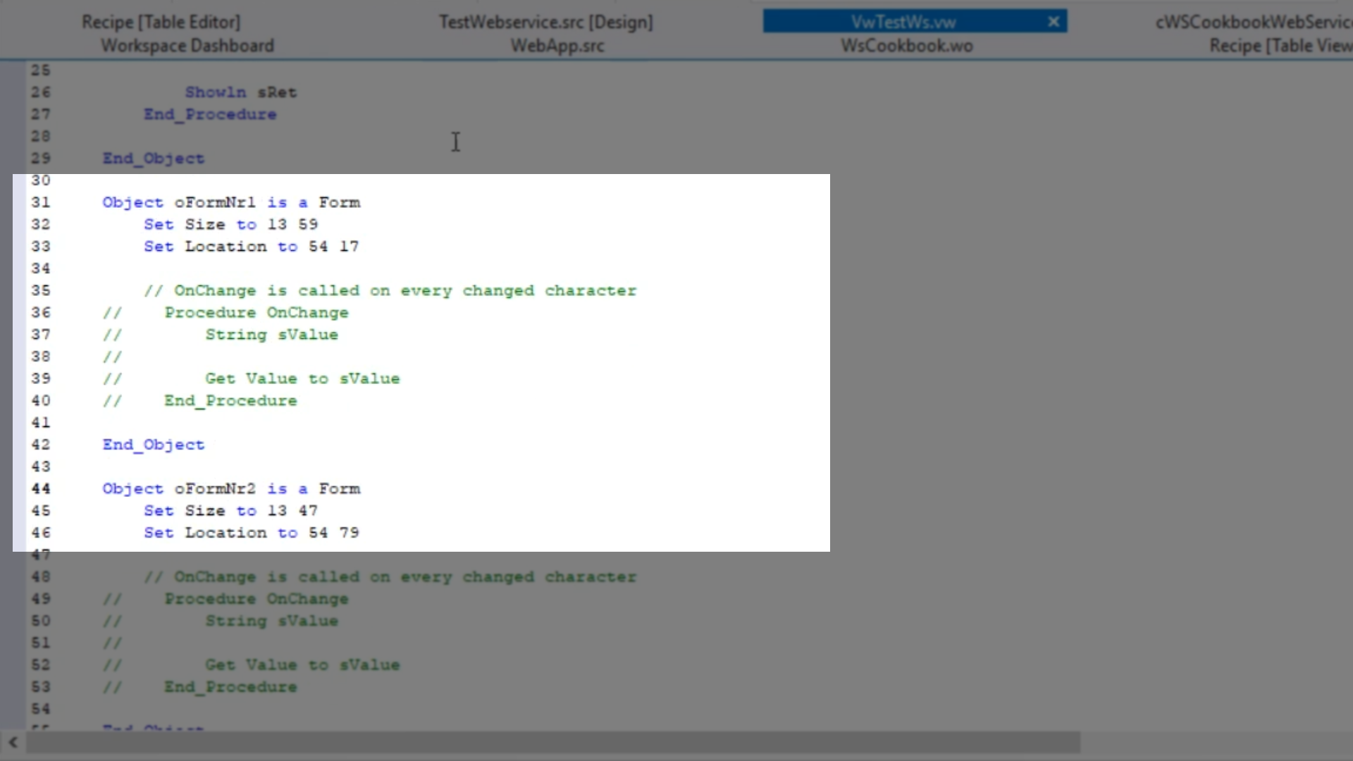The height and width of the screenshot is (761, 1353).
Task: Click line number 31 in gutter
Action: [x=41, y=202]
